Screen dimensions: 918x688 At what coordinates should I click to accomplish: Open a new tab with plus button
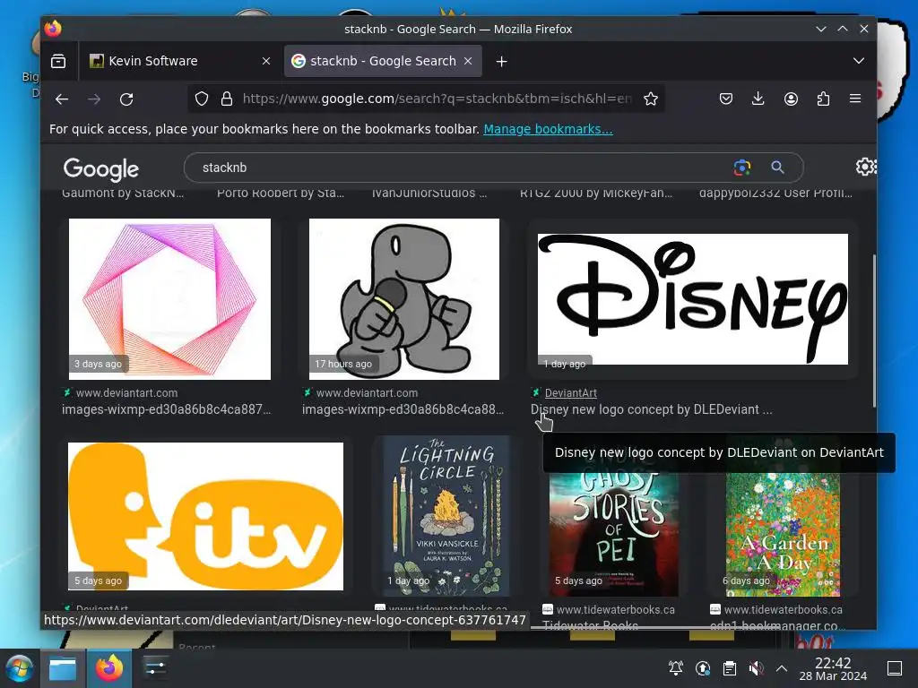click(502, 62)
